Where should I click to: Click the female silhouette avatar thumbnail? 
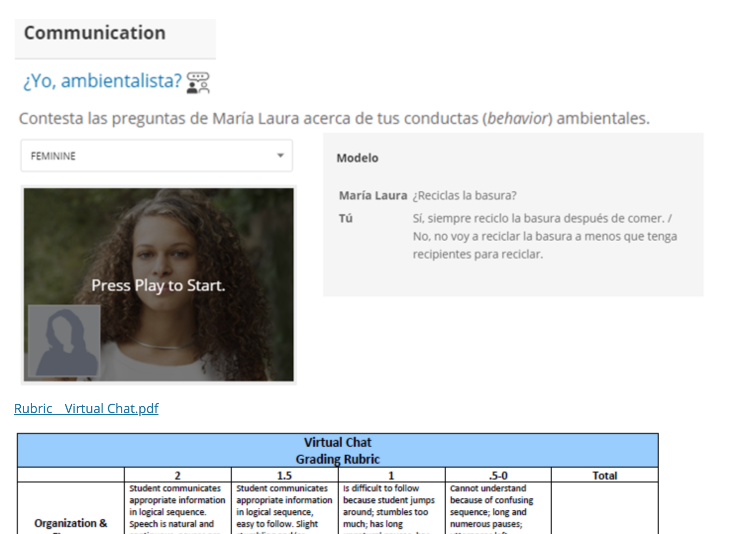(x=64, y=341)
